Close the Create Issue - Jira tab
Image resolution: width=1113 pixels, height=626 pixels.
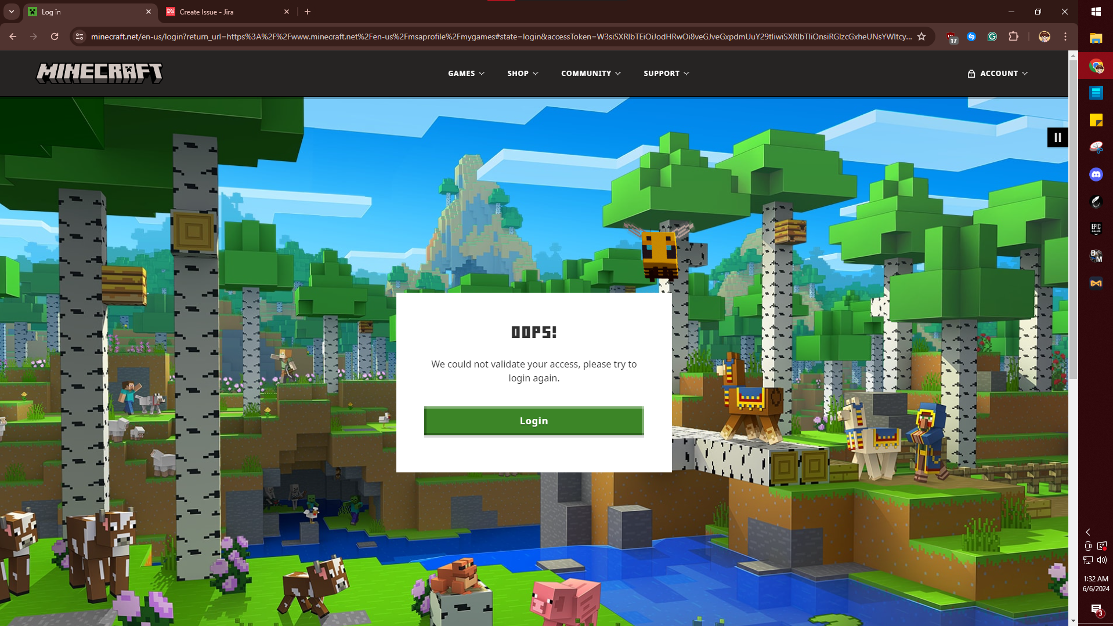click(x=287, y=12)
